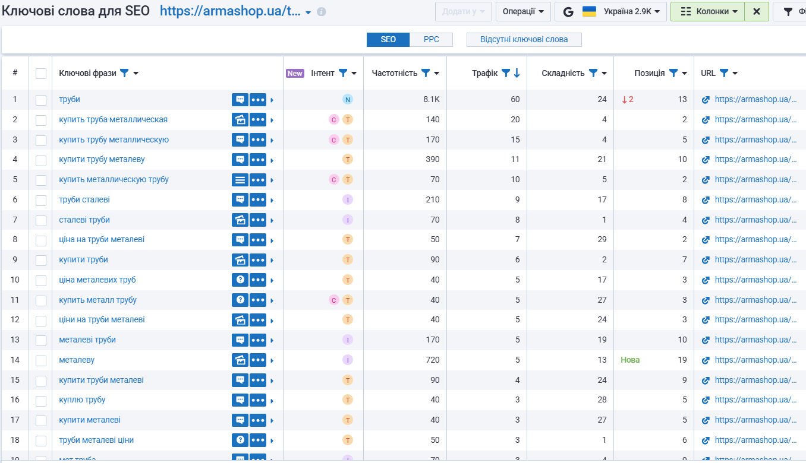Toggle select-all checkbox in table header
806x463 pixels.
coord(41,74)
